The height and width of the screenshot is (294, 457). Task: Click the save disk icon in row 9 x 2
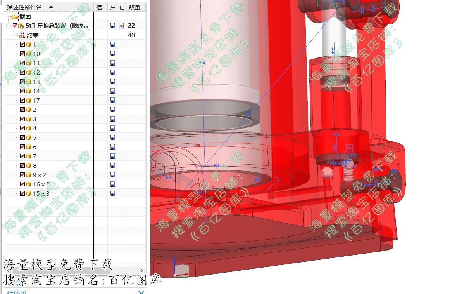[112, 175]
